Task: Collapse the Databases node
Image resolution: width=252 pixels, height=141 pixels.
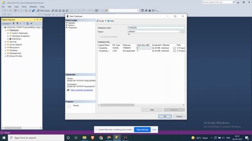Action: click(x=5, y=30)
